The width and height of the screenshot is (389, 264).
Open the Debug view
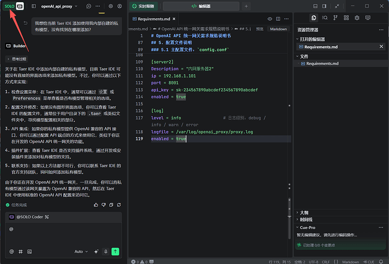[x=357, y=17]
